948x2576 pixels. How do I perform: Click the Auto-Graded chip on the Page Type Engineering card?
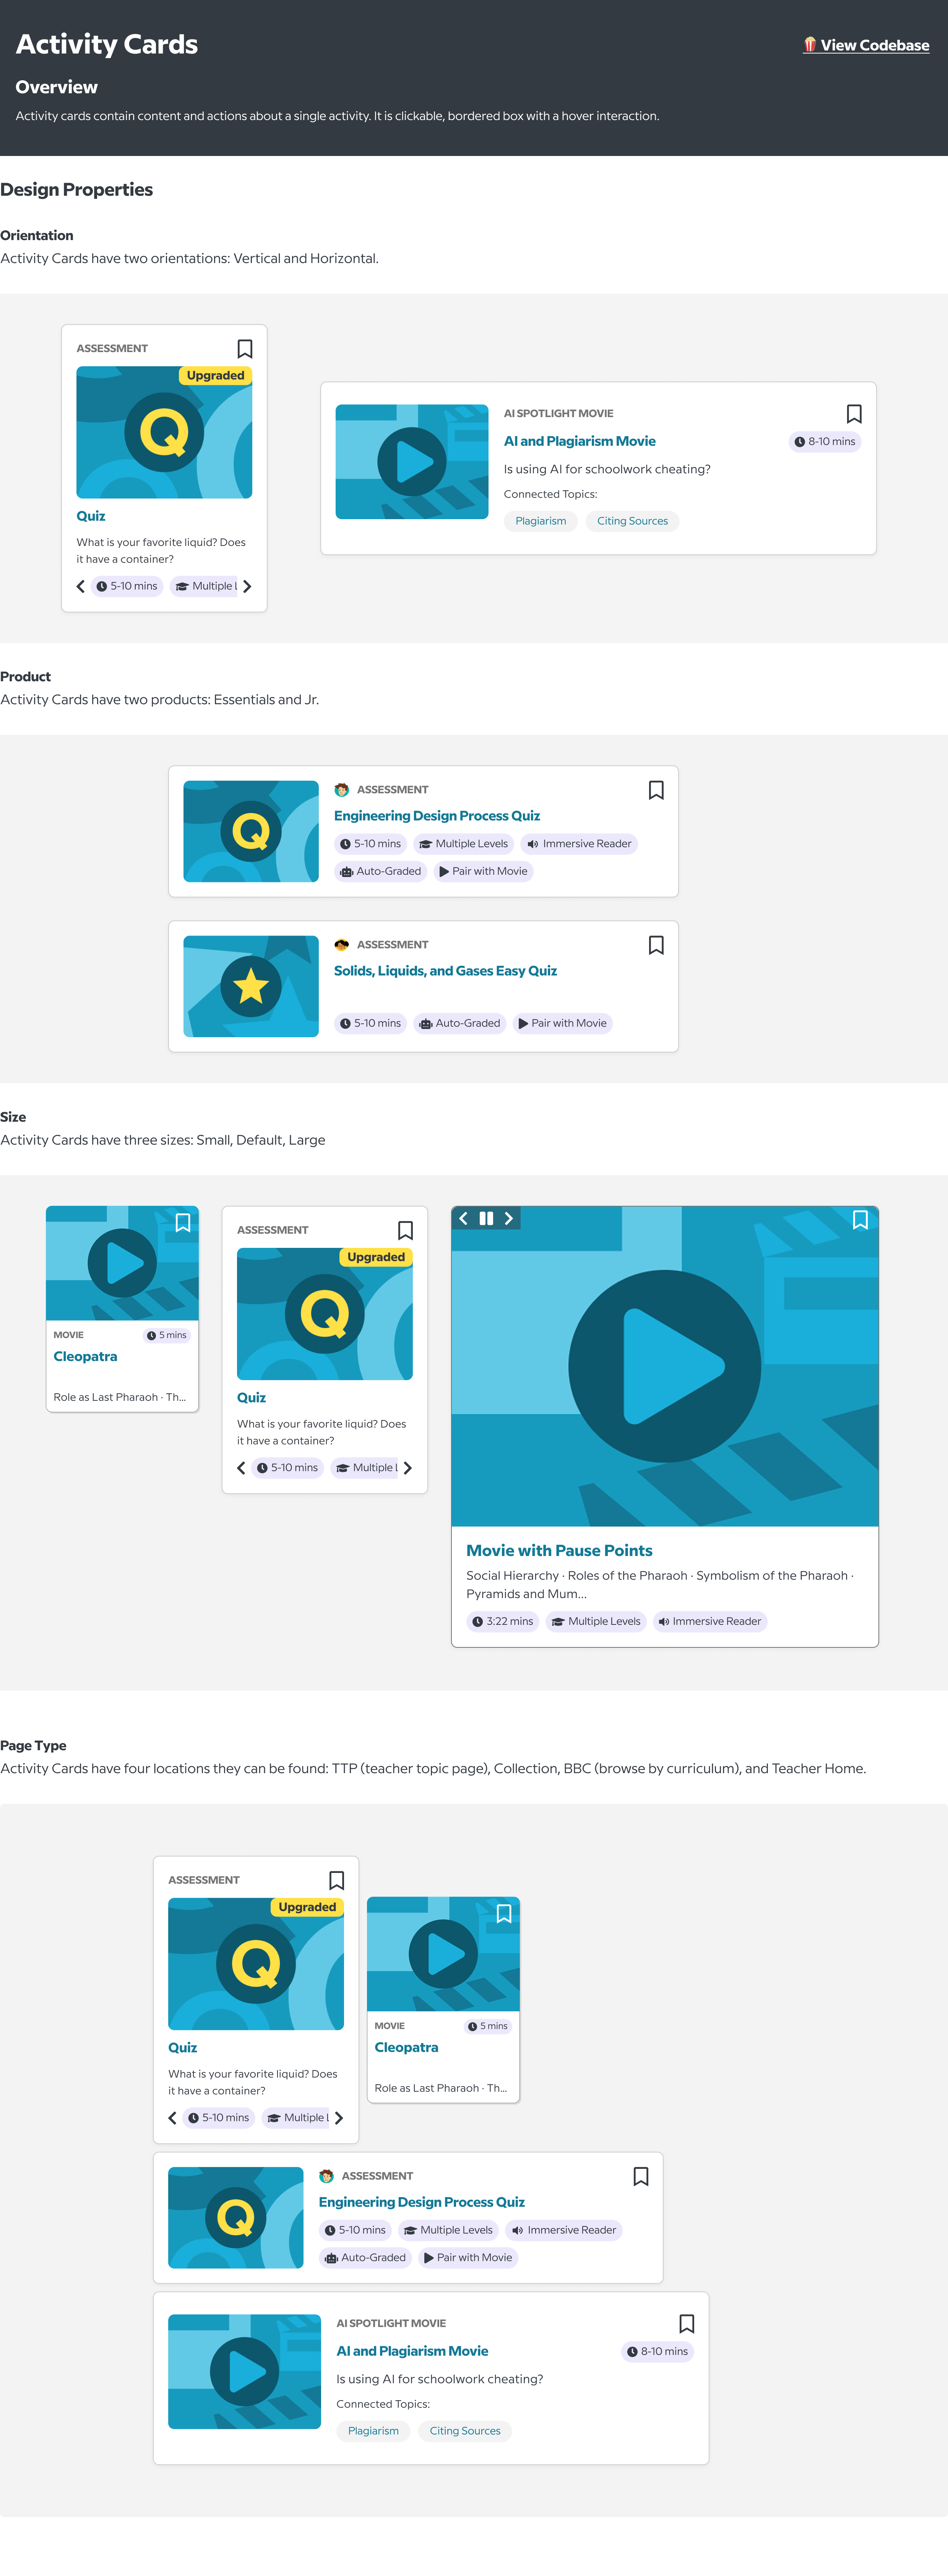click(366, 2257)
